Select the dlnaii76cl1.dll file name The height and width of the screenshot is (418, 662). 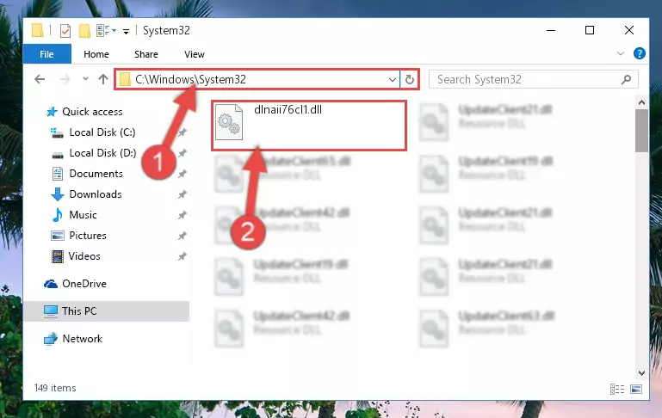[x=288, y=110]
